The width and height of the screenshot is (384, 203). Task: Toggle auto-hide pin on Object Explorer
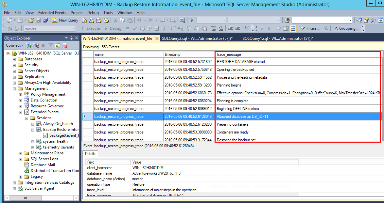[72, 38]
